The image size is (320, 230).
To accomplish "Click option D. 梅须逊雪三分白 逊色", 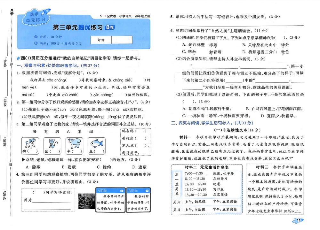I will pyautogui.click(x=266, y=52).
